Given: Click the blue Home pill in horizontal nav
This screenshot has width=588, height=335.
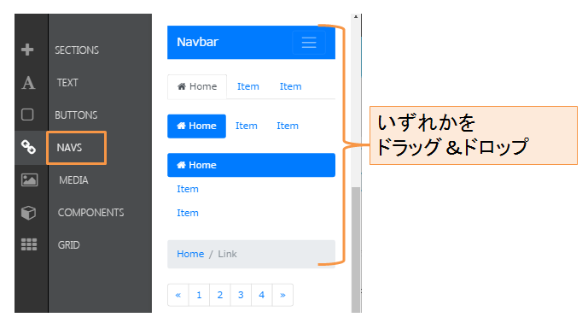Looking at the screenshot, I should tap(196, 126).
